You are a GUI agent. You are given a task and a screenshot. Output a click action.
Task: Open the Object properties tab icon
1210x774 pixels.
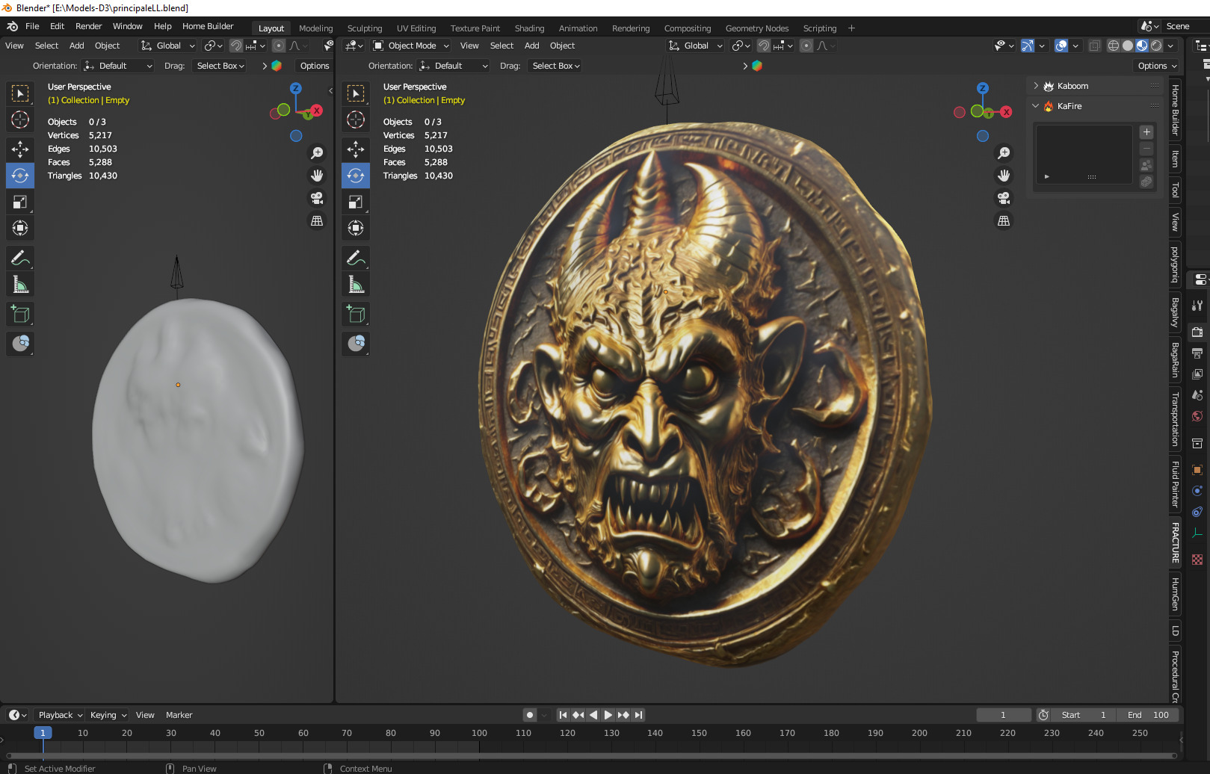[1197, 470]
